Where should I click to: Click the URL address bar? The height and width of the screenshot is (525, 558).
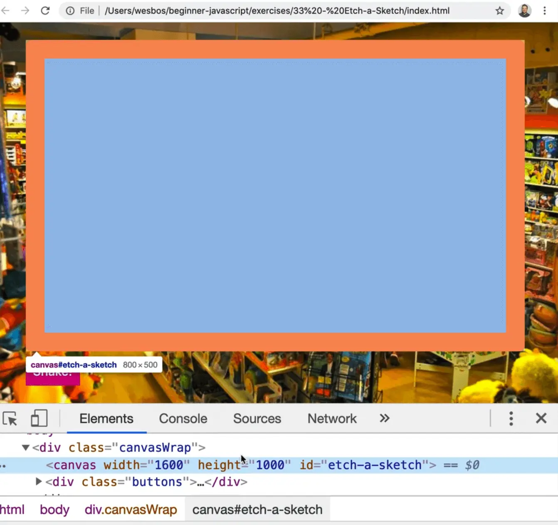point(277,11)
